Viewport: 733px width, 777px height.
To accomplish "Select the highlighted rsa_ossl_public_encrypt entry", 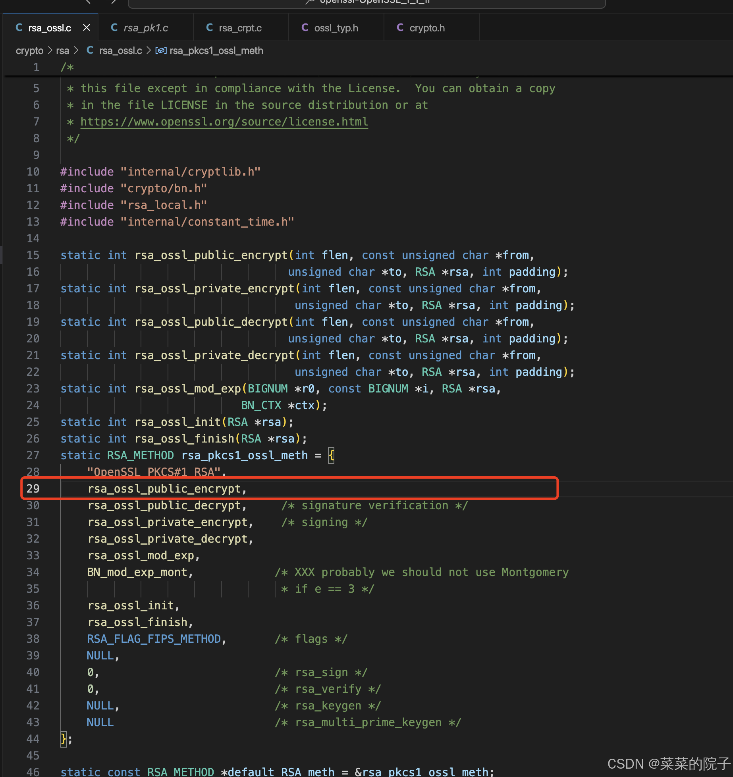I will [x=167, y=489].
